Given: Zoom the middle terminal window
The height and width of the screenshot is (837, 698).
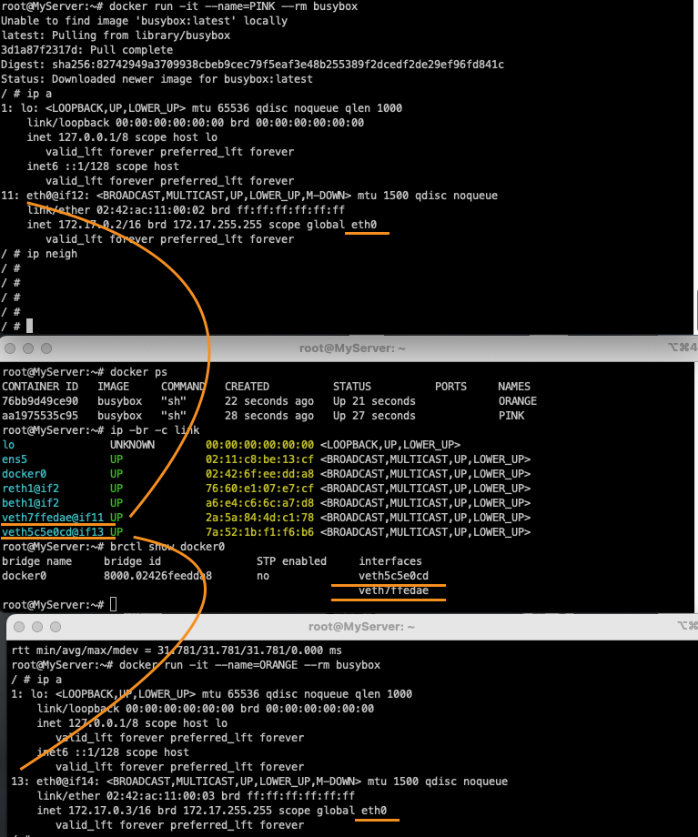Looking at the screenshot, I should [46, 348].
